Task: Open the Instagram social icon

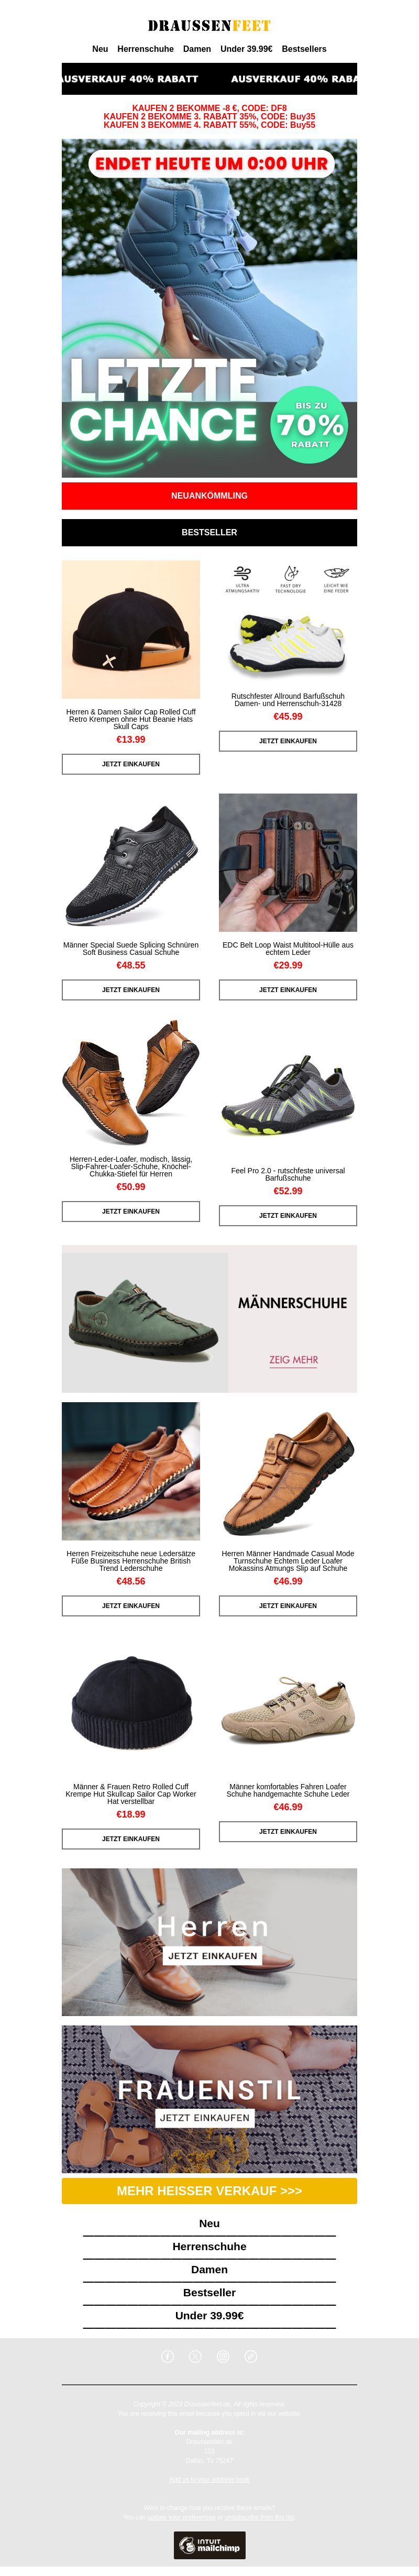Action: (223, 2356)
